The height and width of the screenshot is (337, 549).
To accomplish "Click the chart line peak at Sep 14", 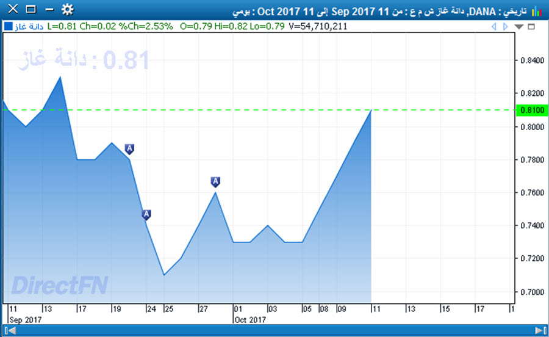I will (x=60, y=77).
